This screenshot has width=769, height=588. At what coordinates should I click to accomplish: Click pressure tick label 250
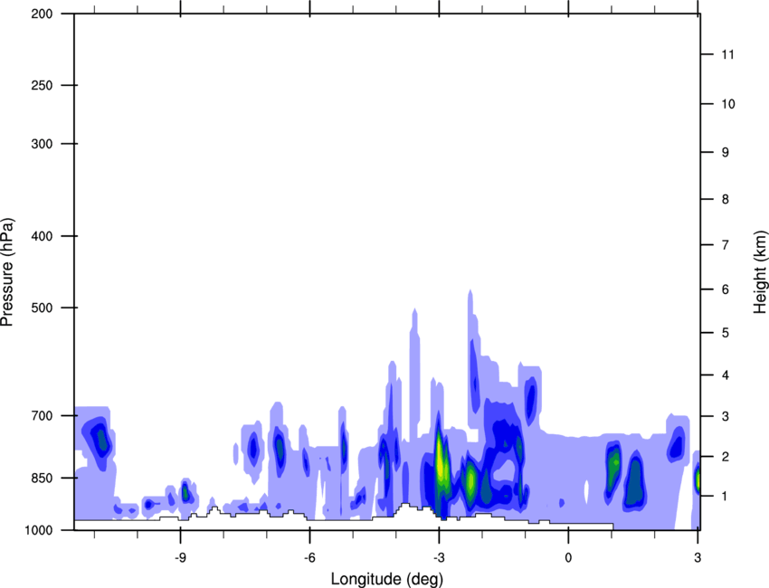click(x=42, y=85)
